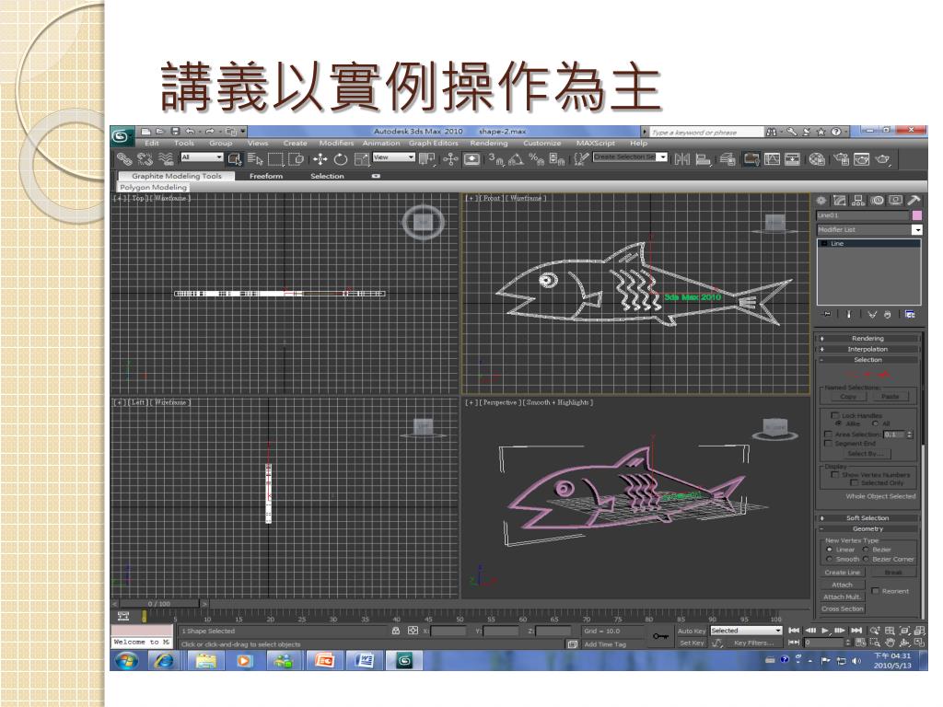This screenshot has width=943, height=707.
Task: Click the Pin Stack icon under modifier stack
Action: click(827, 314)
